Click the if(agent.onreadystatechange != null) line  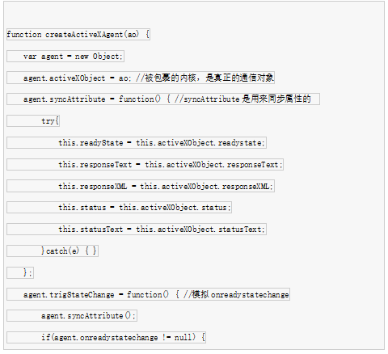(106, 338)
